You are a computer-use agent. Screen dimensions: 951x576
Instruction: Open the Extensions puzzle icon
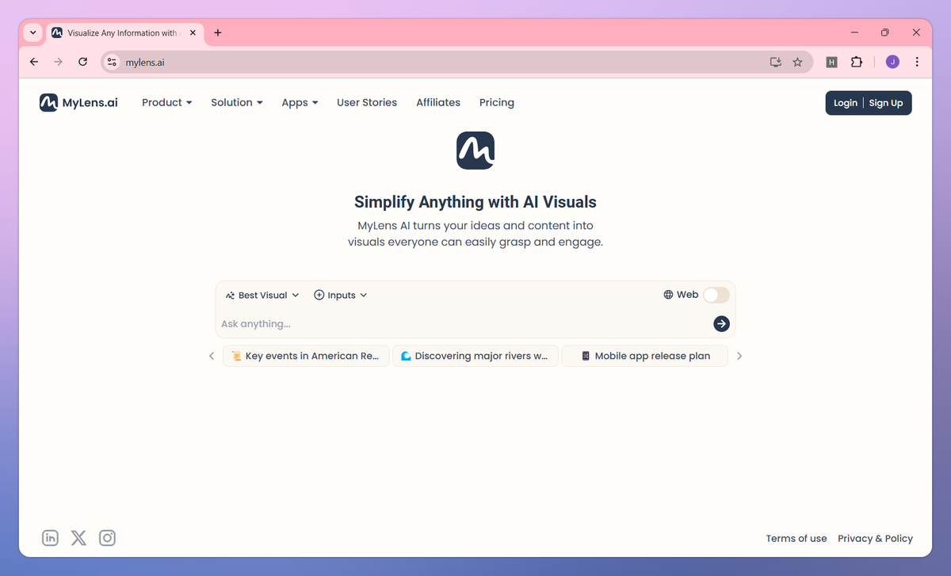[x=856, y=62]
